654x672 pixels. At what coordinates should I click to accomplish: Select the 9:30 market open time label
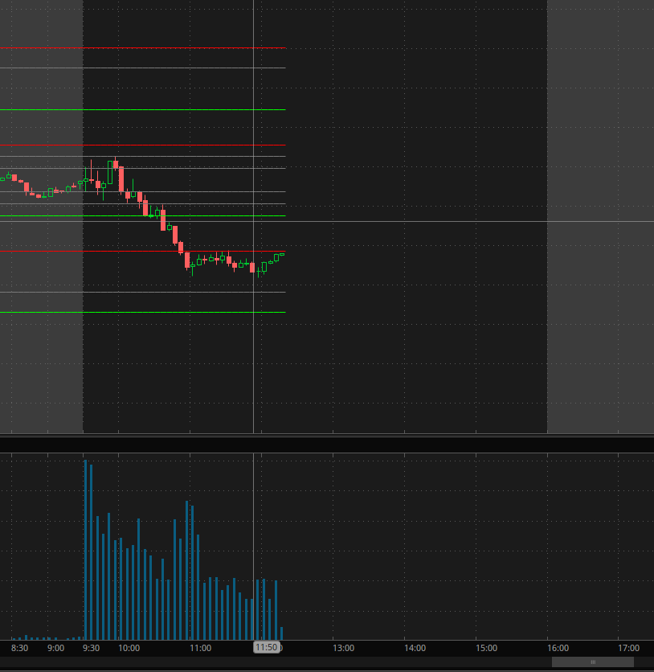[92, 648]
